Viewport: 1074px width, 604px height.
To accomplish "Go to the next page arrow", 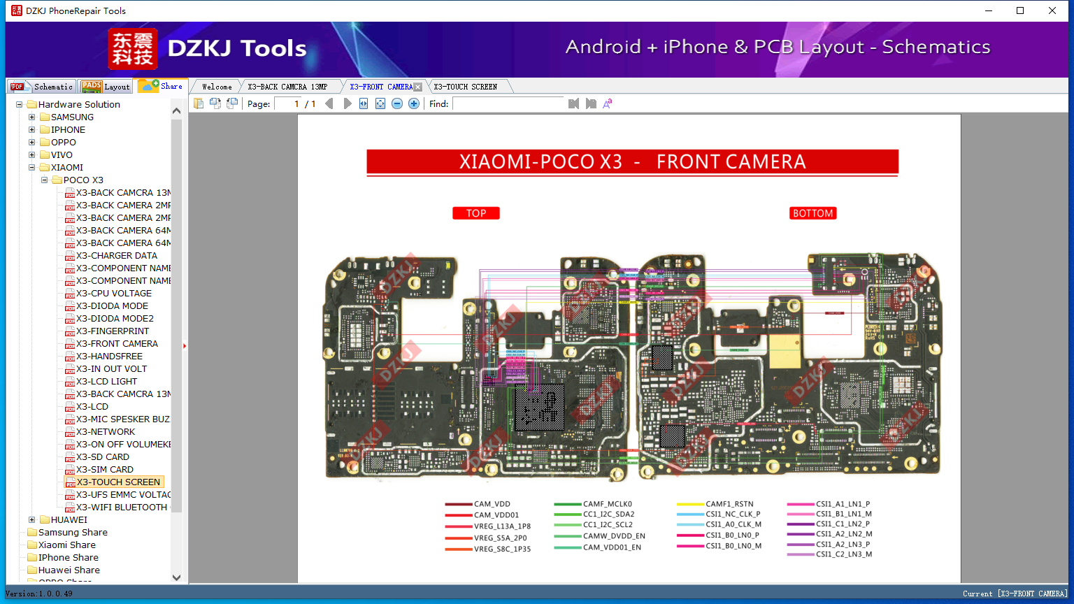I will pos(348,103).
